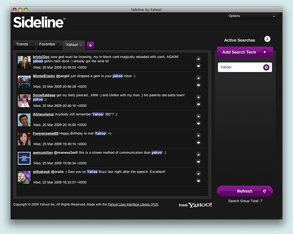Close the Yahoo! tab with X
This screenshot has height=234, width=293.
point(81,45)
